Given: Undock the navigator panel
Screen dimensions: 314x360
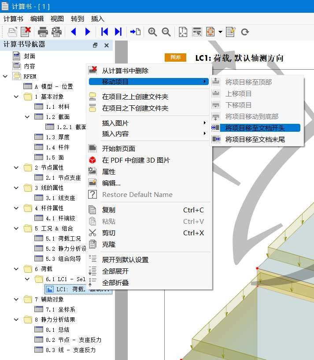Looking at the screenshot, I should (x=95, y=45).
